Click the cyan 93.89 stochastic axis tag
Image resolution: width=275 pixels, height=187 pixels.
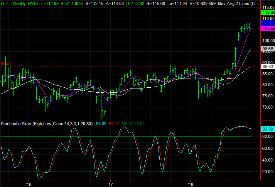[x=267, y=129]
